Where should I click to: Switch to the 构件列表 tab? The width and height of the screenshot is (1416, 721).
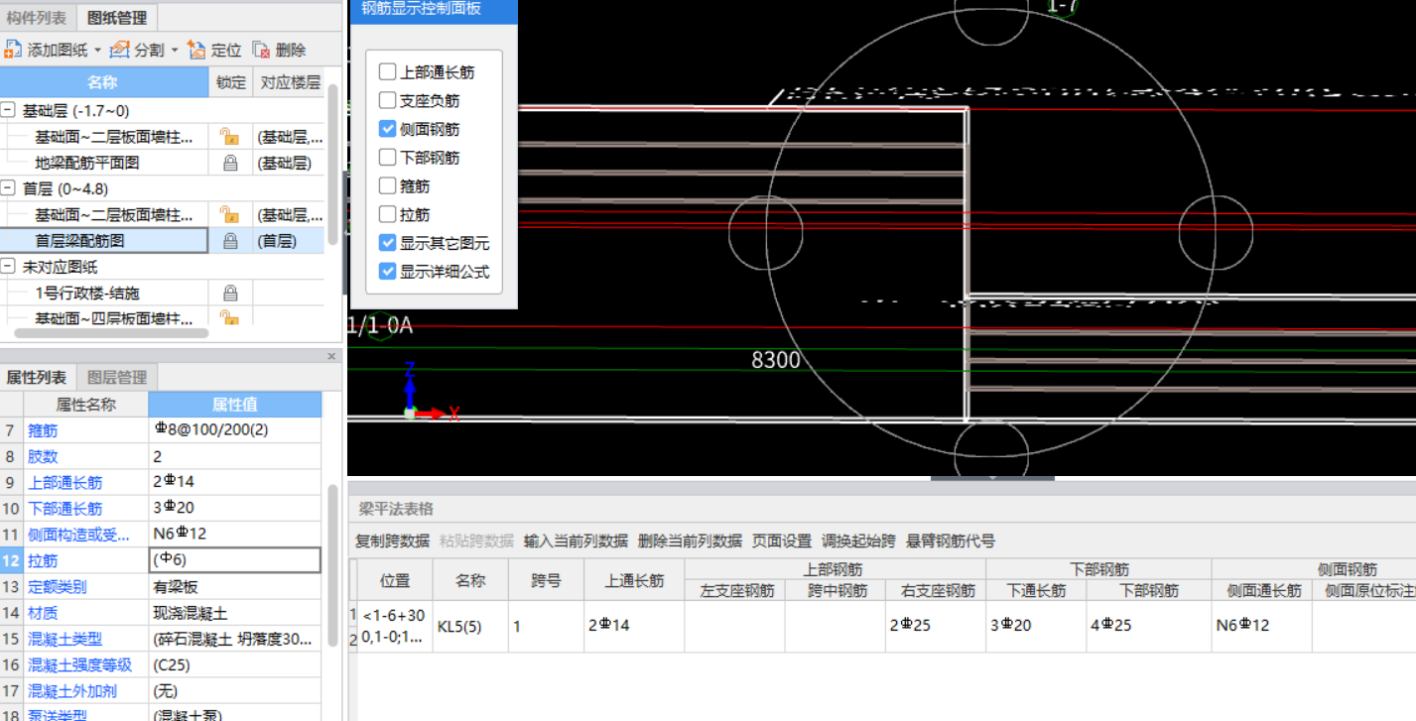tap(37, 17)
